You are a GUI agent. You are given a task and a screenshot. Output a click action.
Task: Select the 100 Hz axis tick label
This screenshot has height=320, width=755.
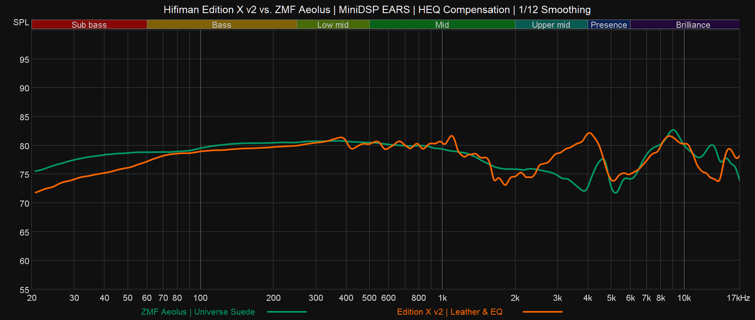(201, 298)
